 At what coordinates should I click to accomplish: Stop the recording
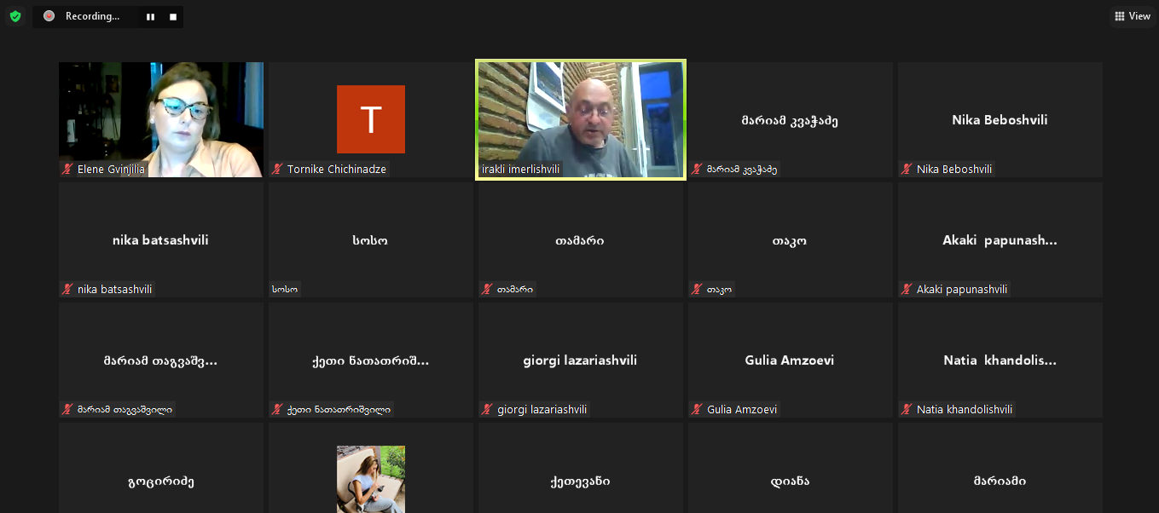[x=173, y=17]
